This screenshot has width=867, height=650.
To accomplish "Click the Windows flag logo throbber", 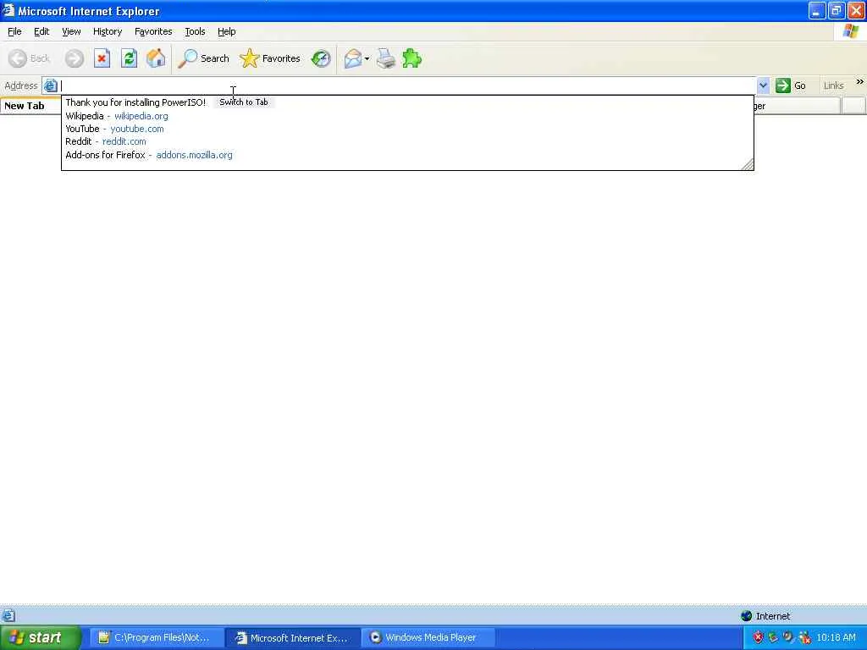I will coord(850,31).
